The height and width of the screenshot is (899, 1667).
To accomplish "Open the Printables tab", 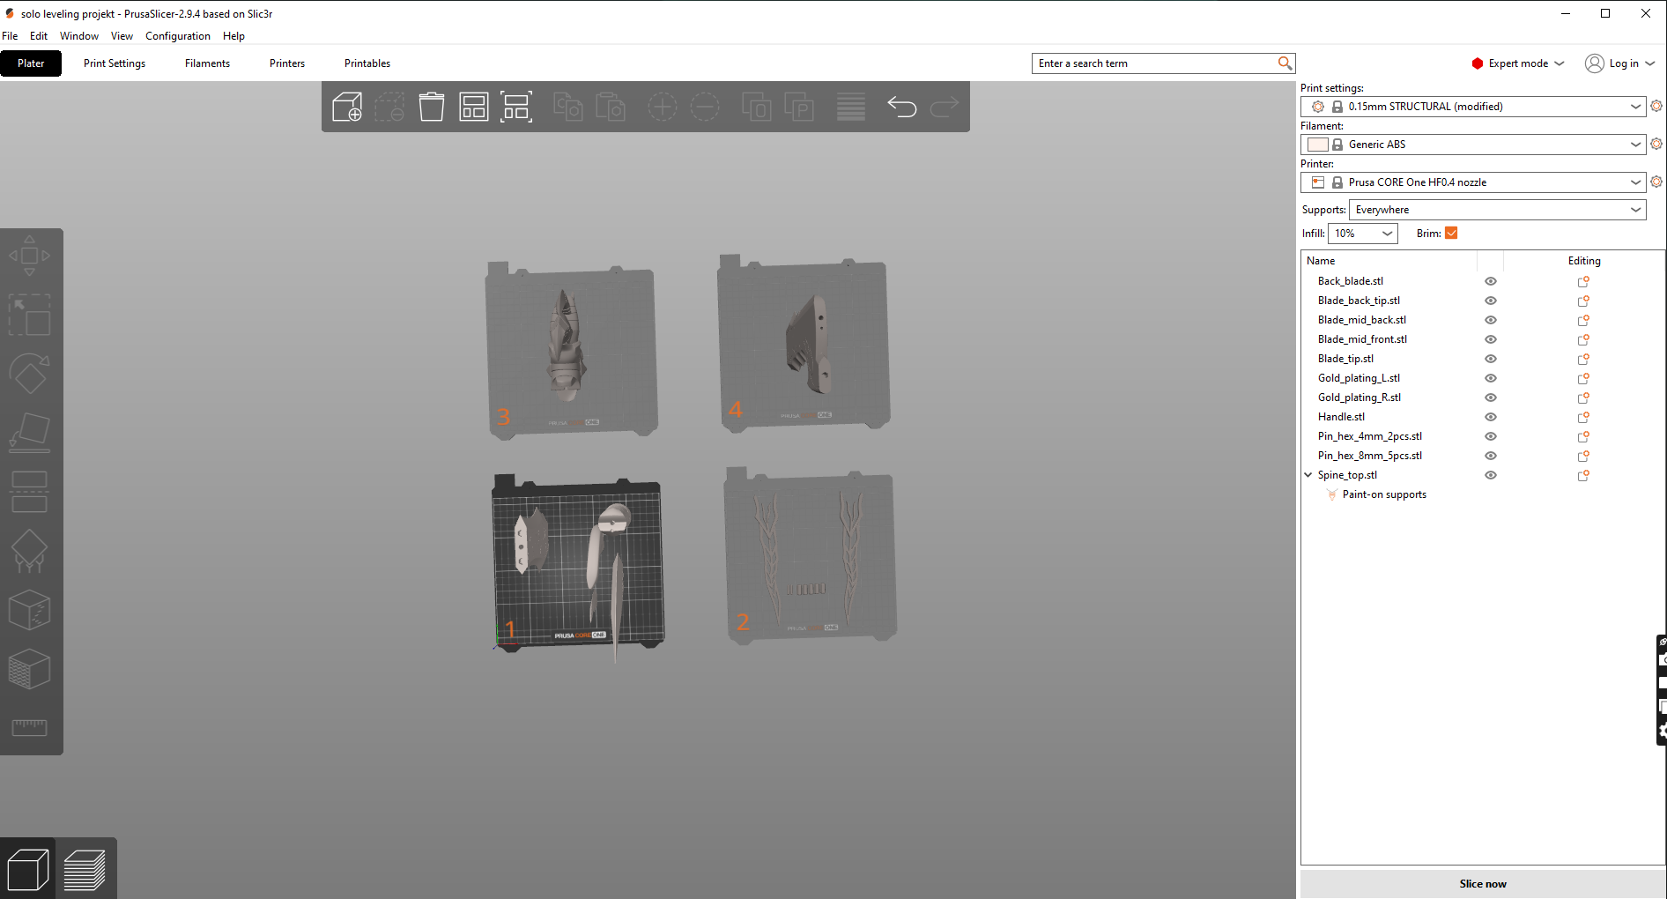I will click(x=367, y=63).
